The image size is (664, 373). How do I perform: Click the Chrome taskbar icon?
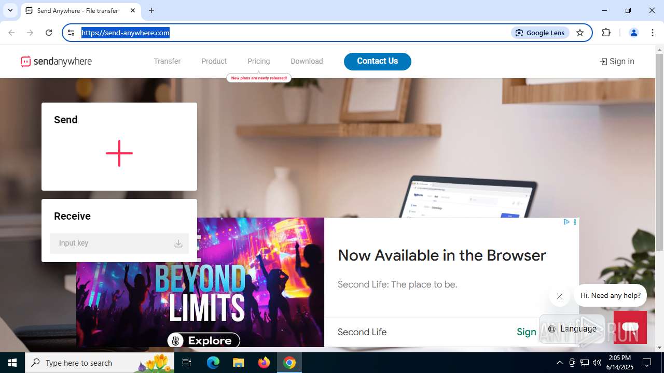(289, 363)
